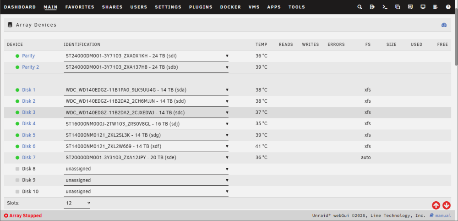Open the Disk 9 unassigned dropdown
Viewport: 458px width, 221px height.
point(146,180)
